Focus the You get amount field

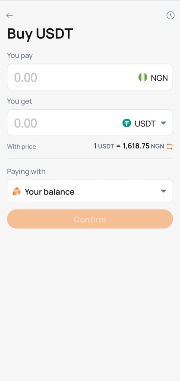(90, 123)
